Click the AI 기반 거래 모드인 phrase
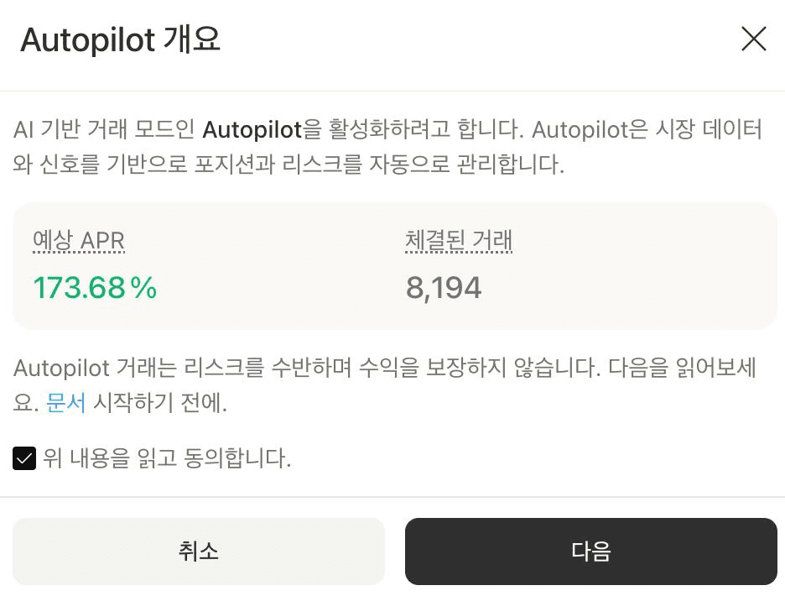The width and height of the screenshot is (785, 596). [x=105, y=130]
